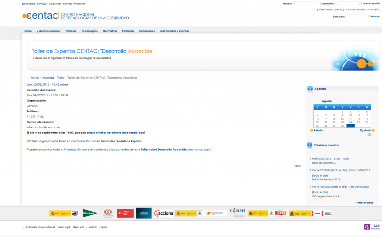Viewport: 382px width, 237px height.
Task: Open Crear nueva cuenta link
Action: click(x=330, y=9)
